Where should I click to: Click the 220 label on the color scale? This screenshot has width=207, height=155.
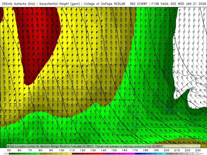pyautogui.click(x=187, y=150)
